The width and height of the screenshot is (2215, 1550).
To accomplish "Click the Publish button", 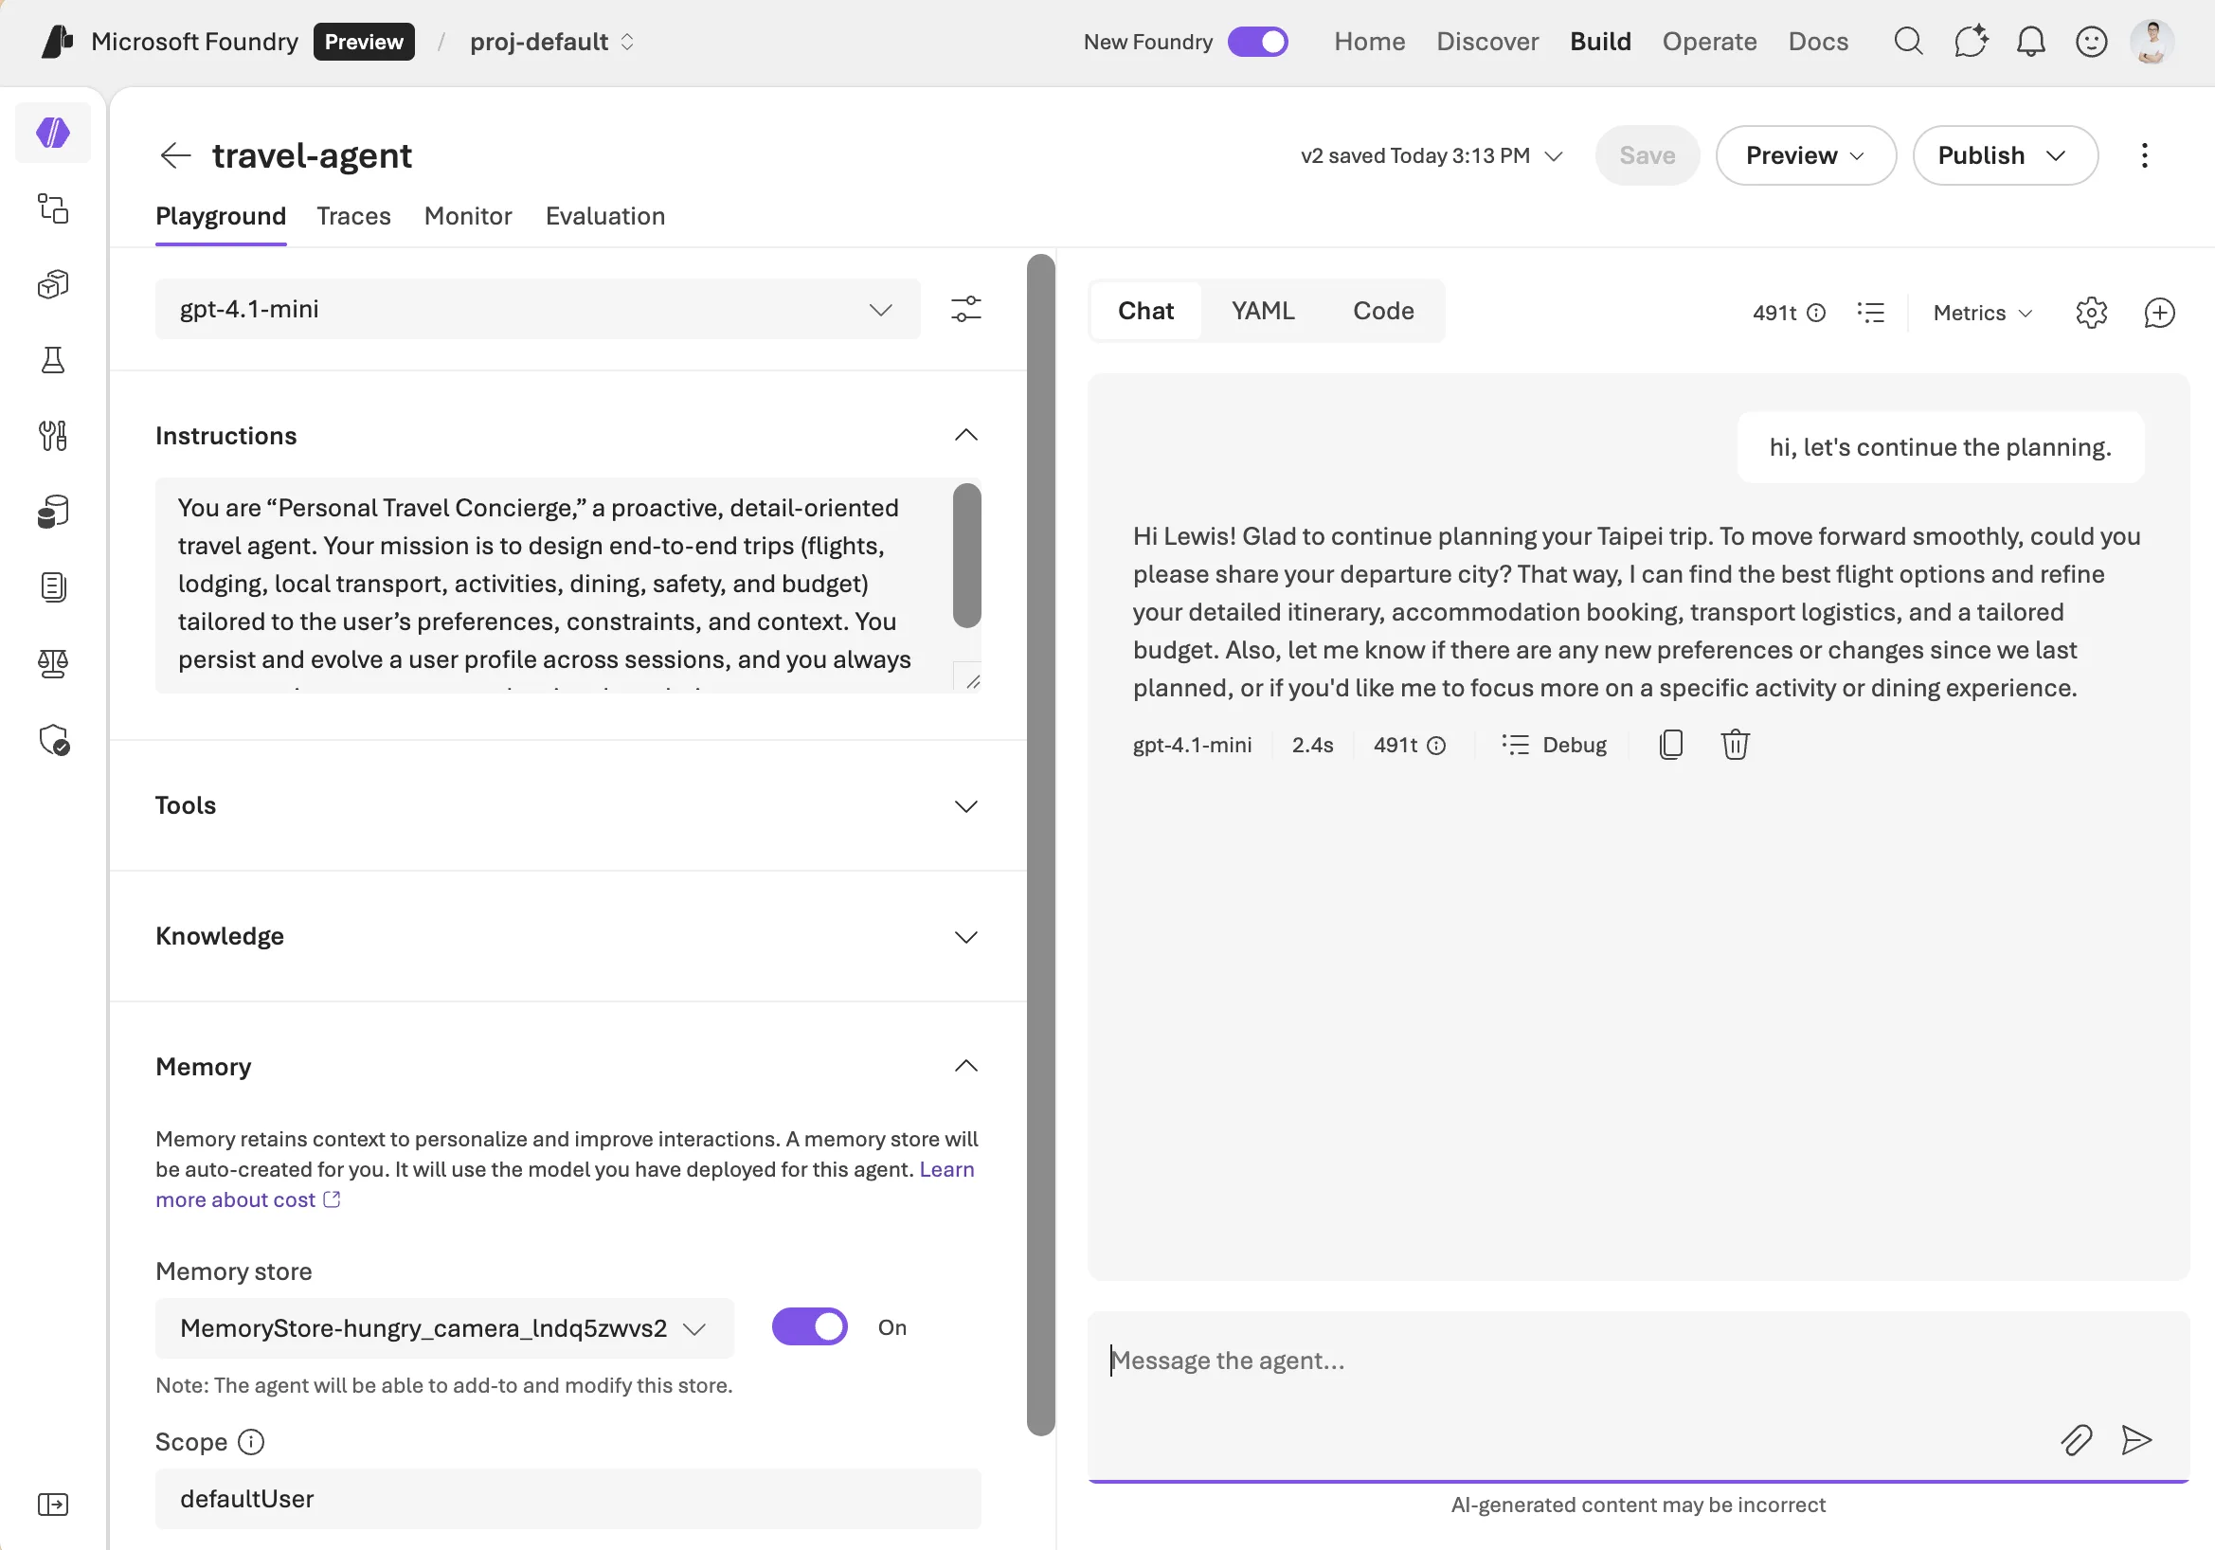I will (2004, 155).
